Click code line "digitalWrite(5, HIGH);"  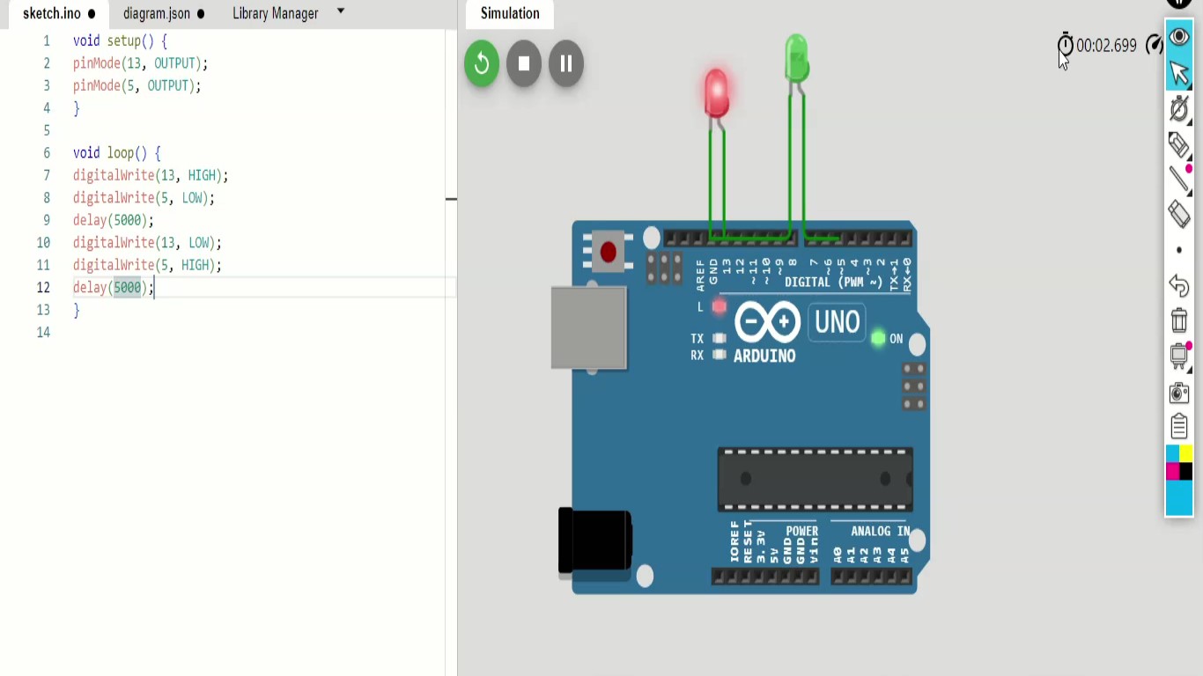147,265
